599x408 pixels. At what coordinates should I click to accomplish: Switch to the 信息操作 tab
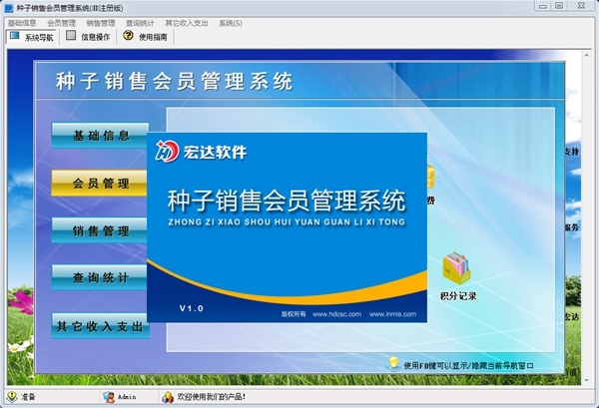[x=88, y=37]
